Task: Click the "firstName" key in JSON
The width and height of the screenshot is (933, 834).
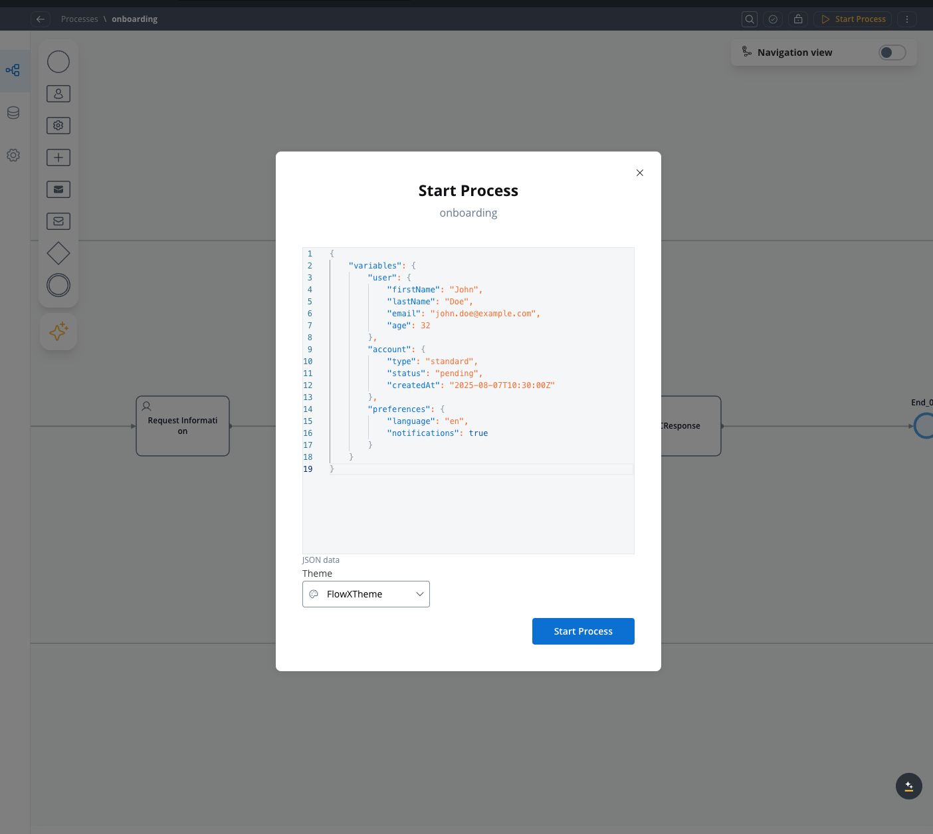Action: pos(413,290)
